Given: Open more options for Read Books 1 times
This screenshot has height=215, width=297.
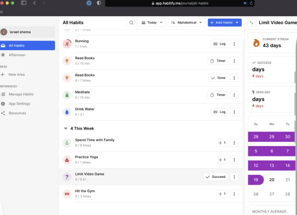Looking at the screenshot, I should 234,78.
